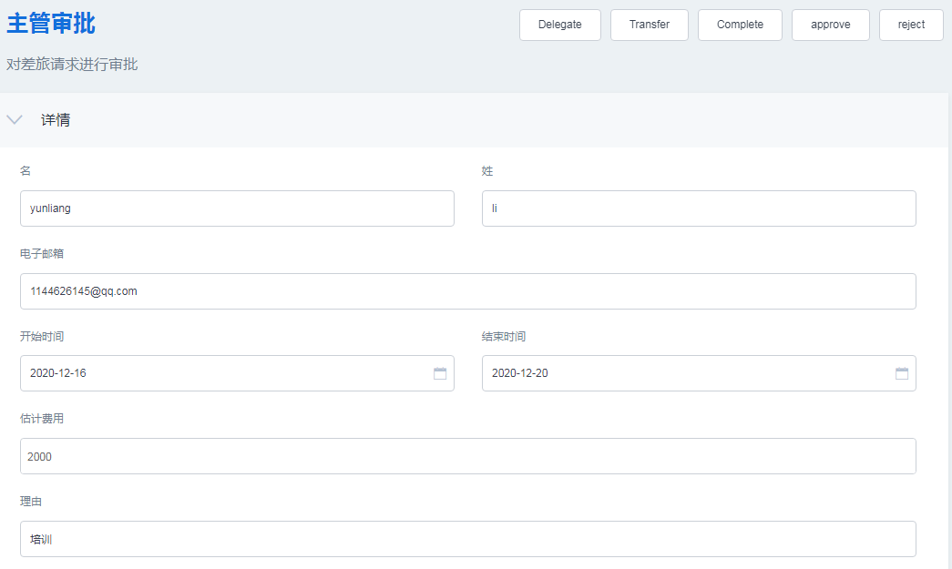Focus the 姓 field containing li
The width and height of the screenshot is (952, 569).
699,208
